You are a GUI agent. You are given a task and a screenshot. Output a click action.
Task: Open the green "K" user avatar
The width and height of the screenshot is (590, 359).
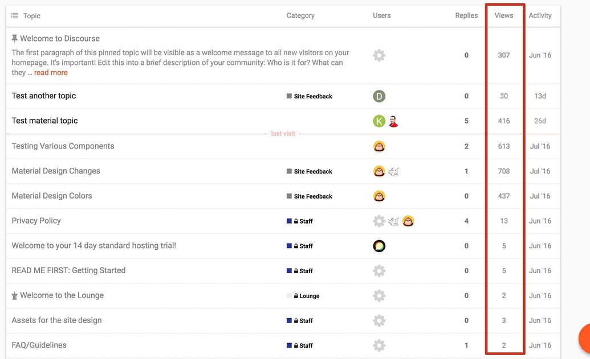[379, 121]
